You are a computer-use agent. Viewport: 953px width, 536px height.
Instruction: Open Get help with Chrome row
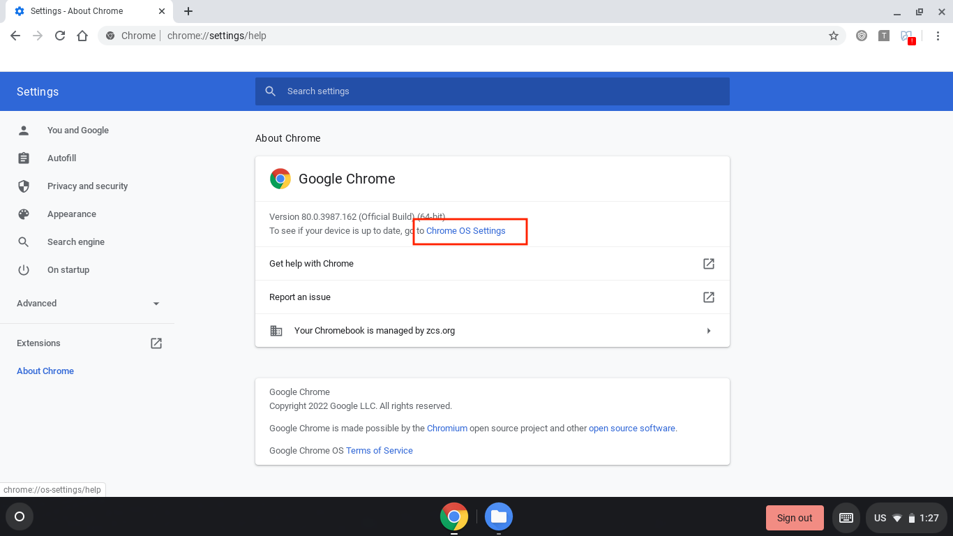[493, 264]
